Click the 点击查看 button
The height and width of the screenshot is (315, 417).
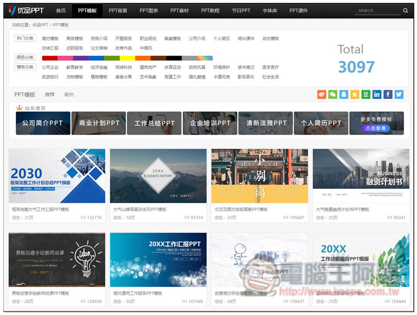376,129
